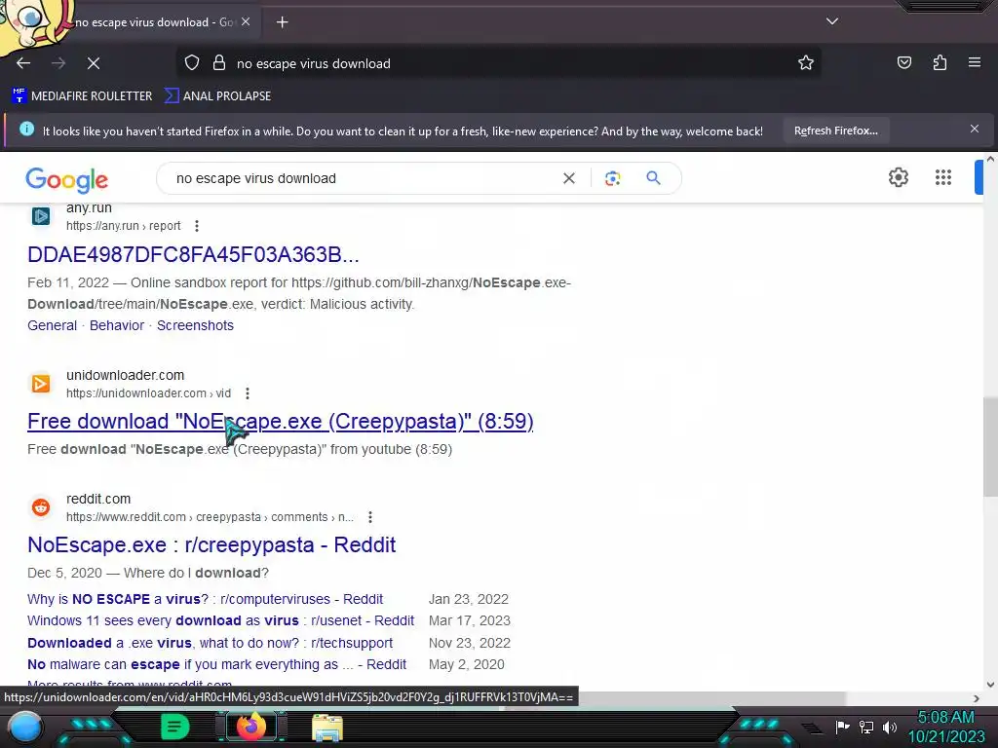Open the General sitelink
998x748 pixels.
(x=53, y=325)
